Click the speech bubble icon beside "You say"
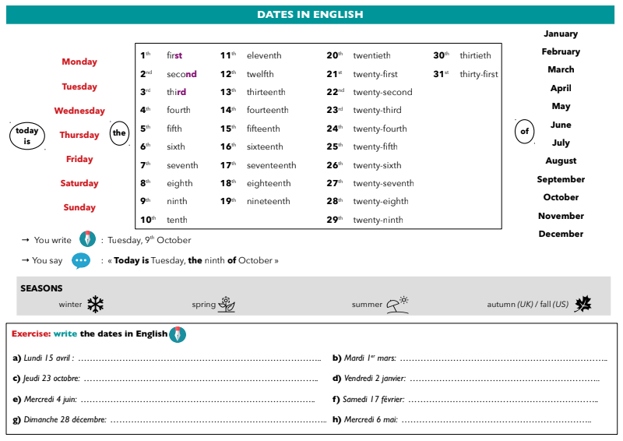The image size is (623, 441). tap(81, 260)
